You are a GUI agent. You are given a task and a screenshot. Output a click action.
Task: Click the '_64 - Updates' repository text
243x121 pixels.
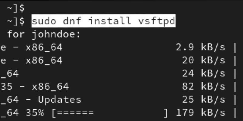click(41, 100)
